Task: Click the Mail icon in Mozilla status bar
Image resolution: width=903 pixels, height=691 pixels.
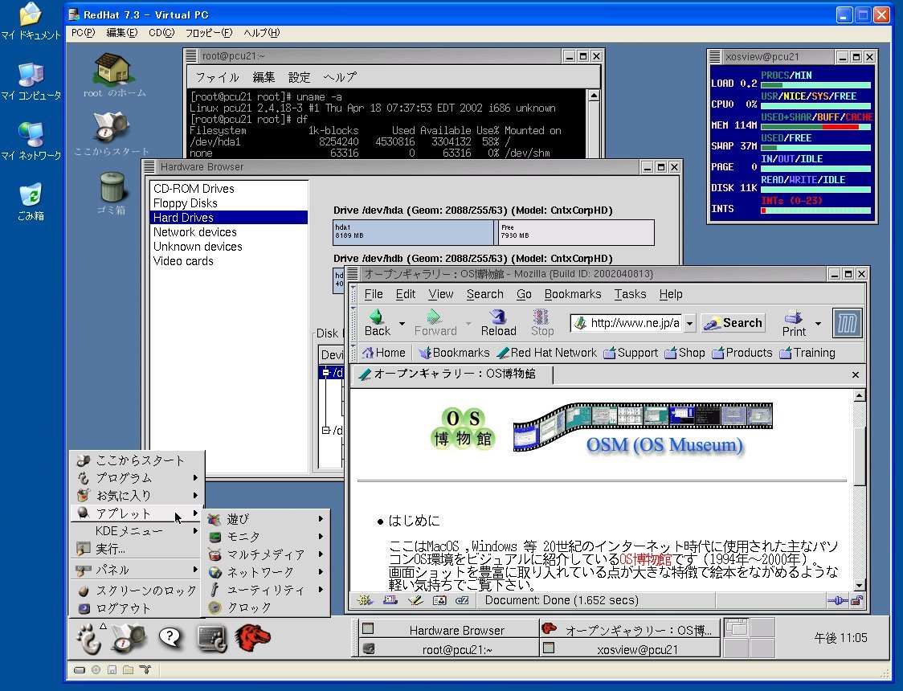Action: coord(390,600)
